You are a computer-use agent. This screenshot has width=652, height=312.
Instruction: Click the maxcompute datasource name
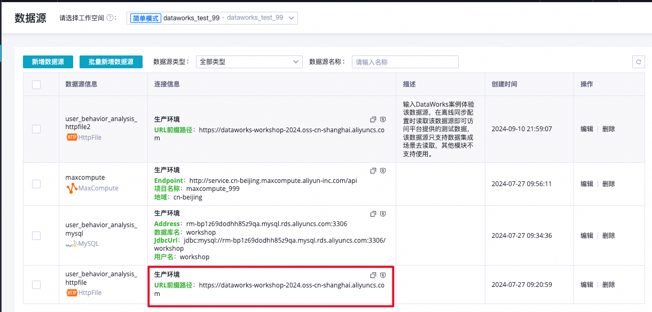pyautogui.click(x=85, y=178)
